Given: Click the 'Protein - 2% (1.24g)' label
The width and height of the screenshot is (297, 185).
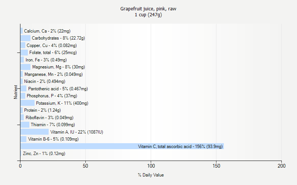Looking at the screenshot, I should pyautogui.click(x=42, y=110).
